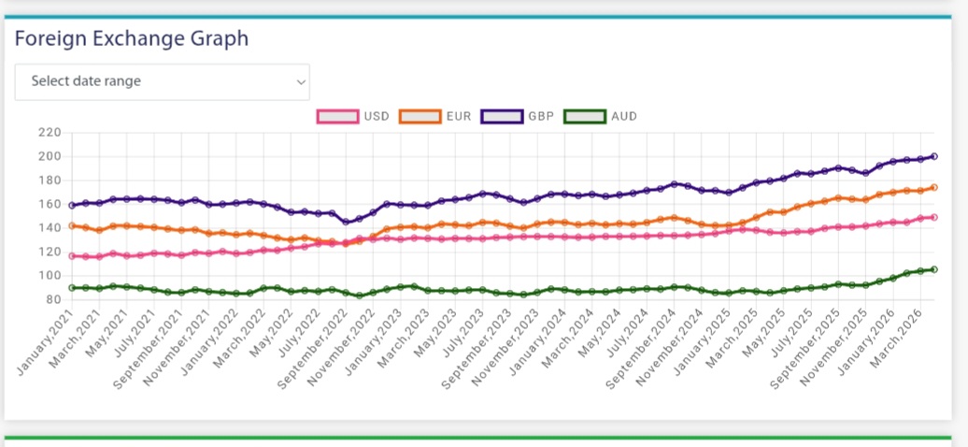Click the USD legend text label
The height and width of the screenshot is (447, 968).
click(377, 117)
